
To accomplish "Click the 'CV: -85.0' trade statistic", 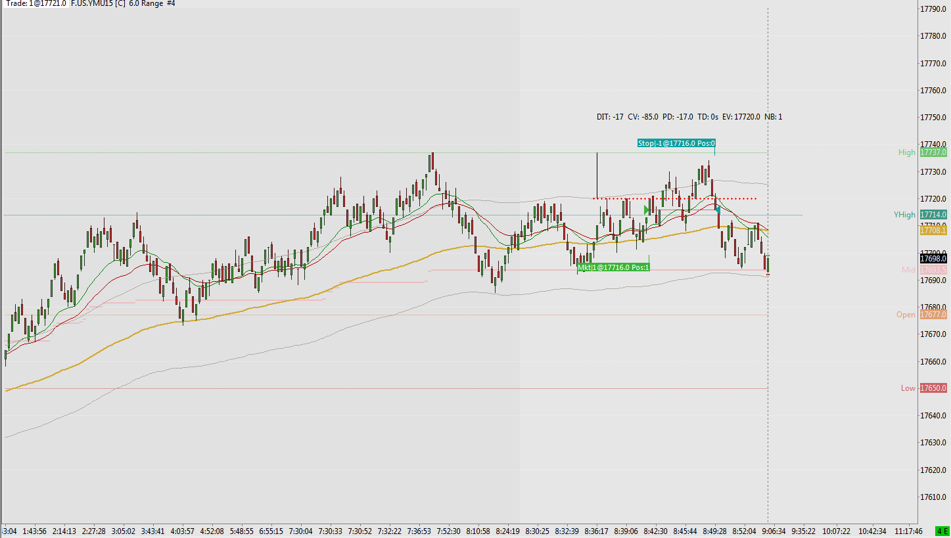I will (x=643, y=117).
